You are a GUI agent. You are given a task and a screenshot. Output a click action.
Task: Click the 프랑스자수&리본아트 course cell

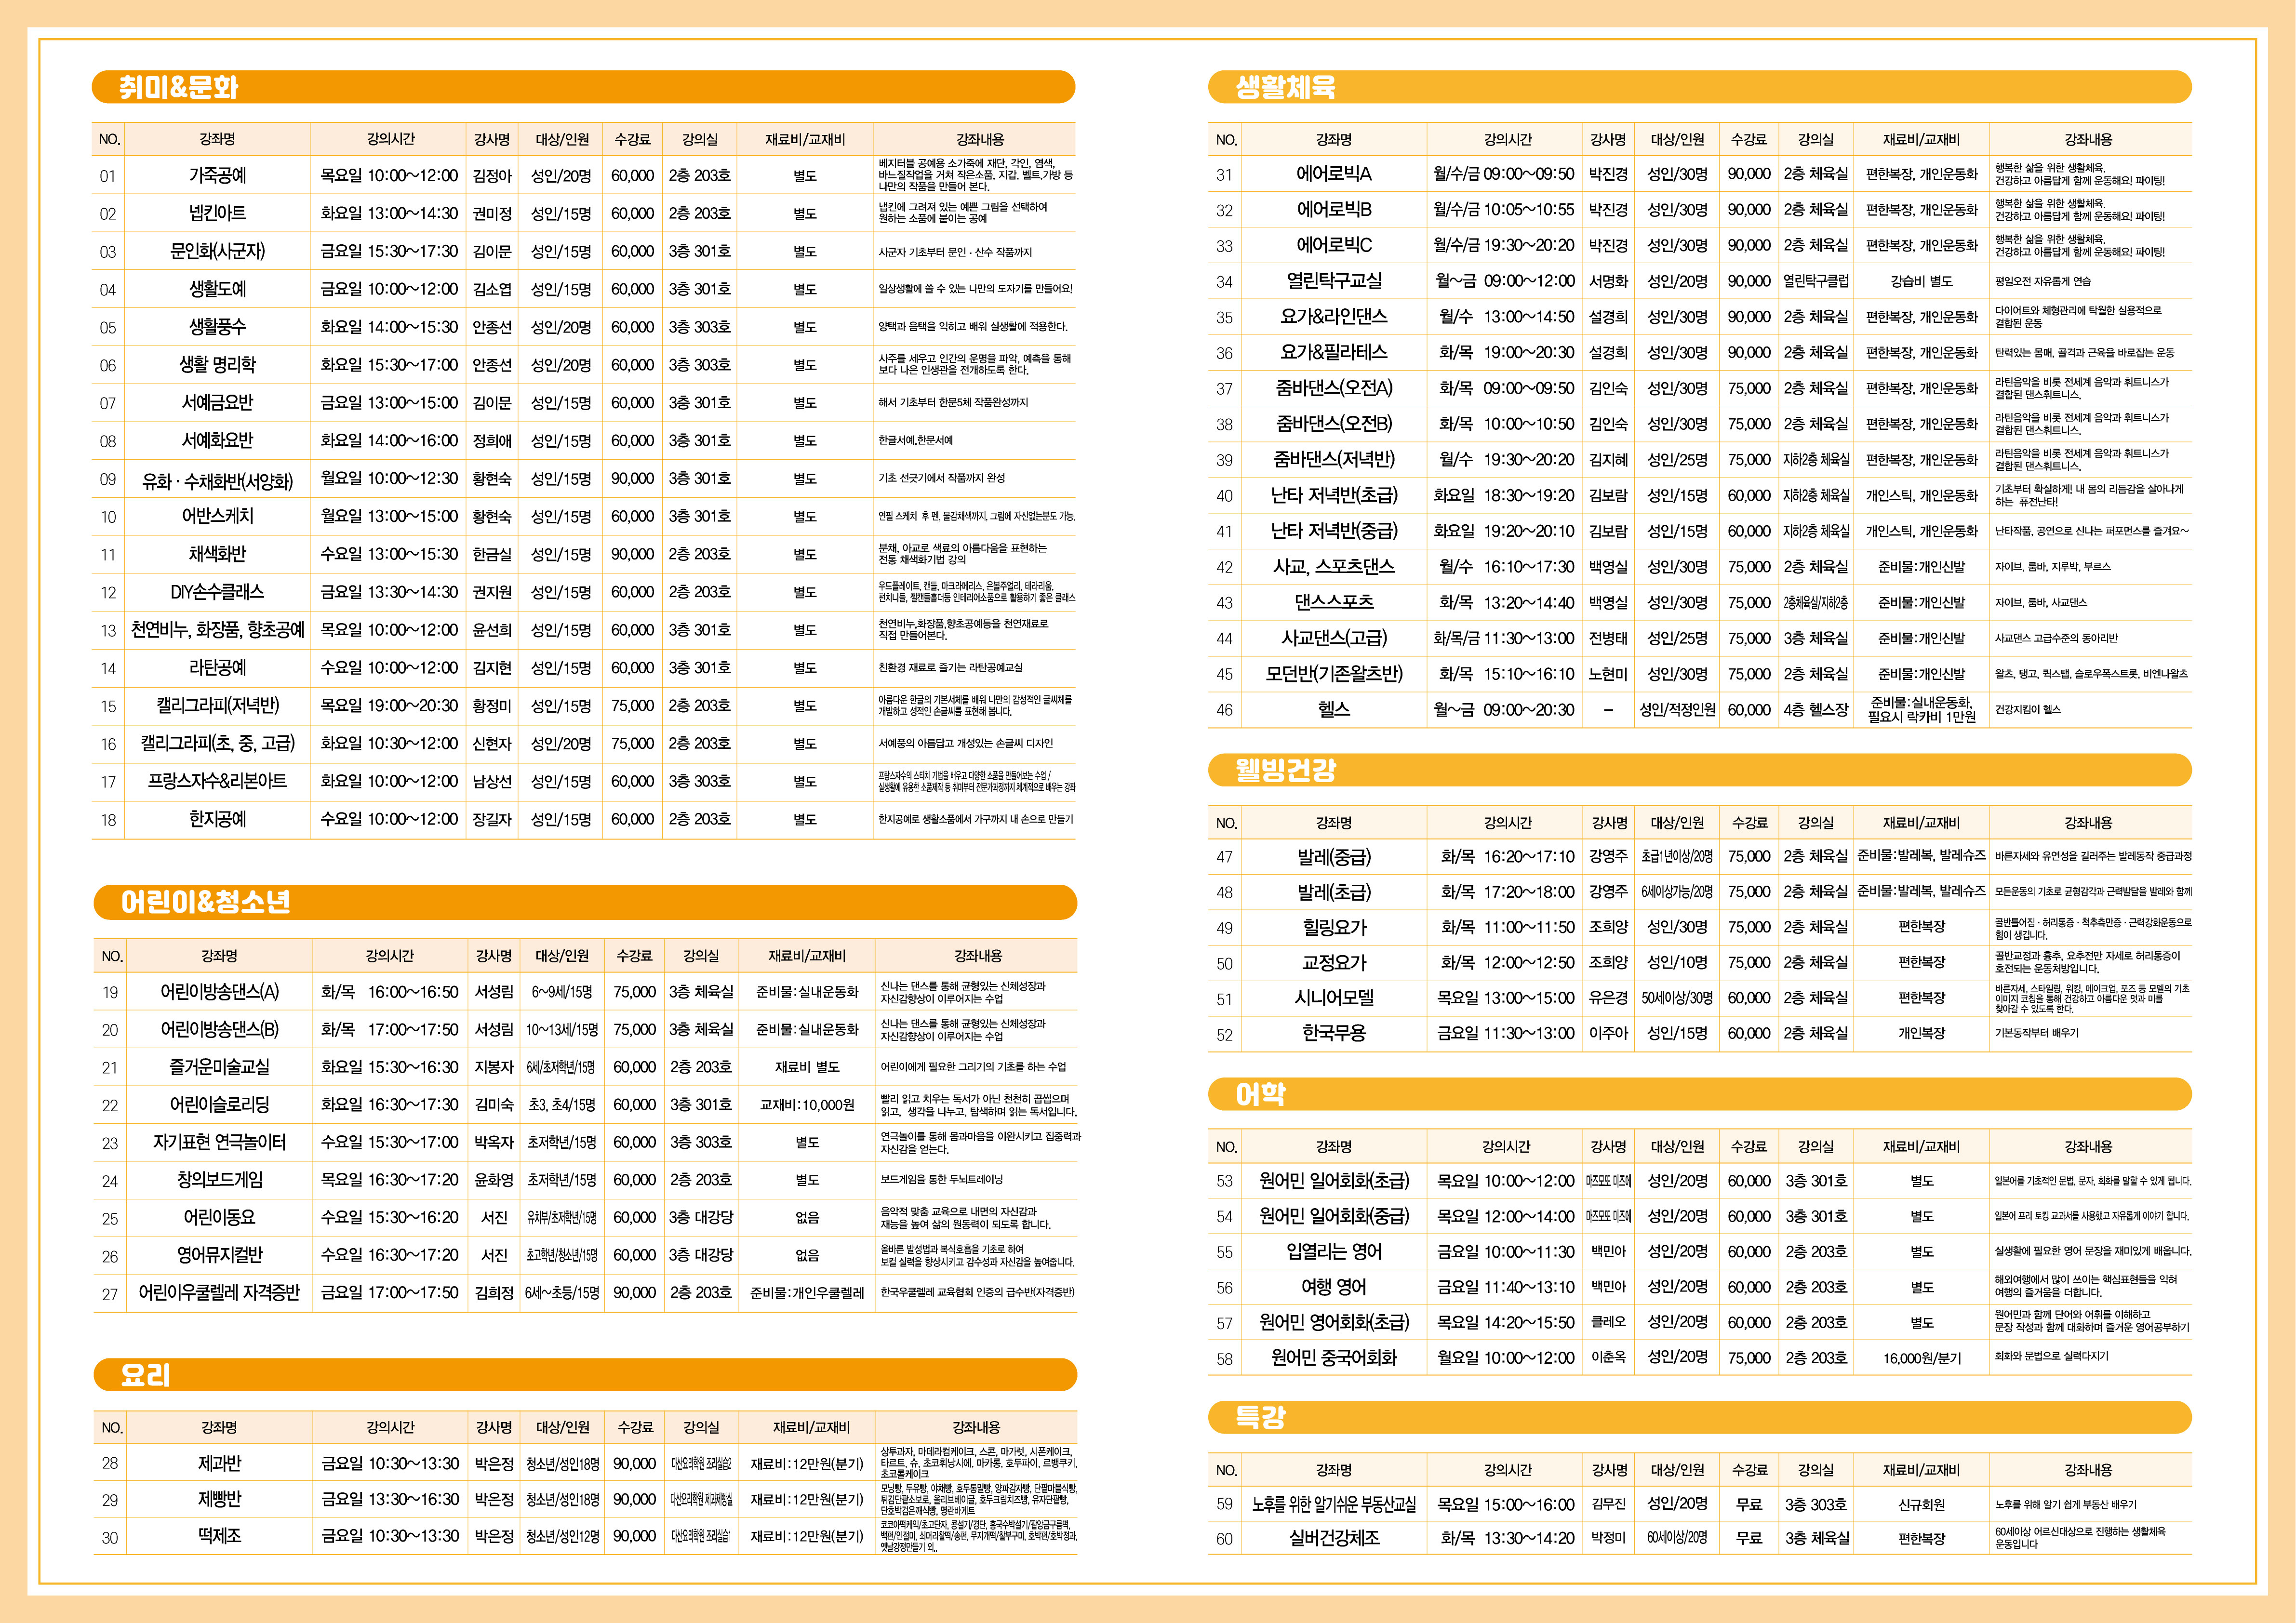tap(217, 781)
